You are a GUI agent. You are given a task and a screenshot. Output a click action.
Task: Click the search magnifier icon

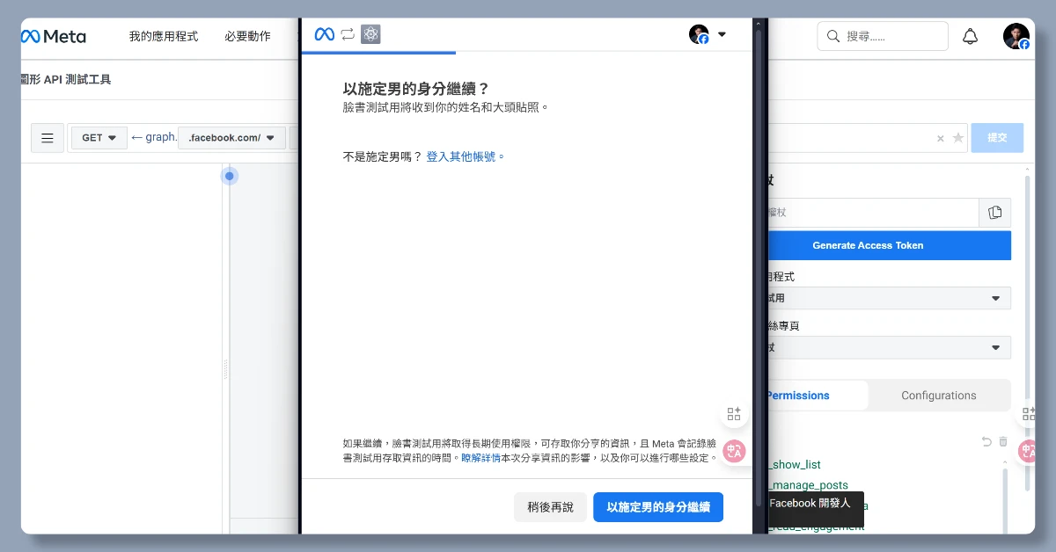click(832, 36)
